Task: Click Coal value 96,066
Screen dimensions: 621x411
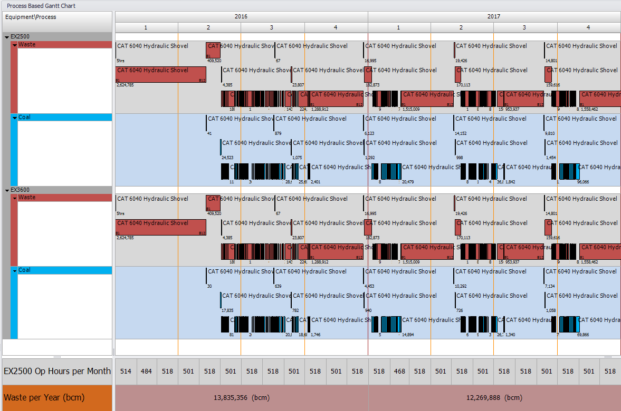Action: click(583, 182)
